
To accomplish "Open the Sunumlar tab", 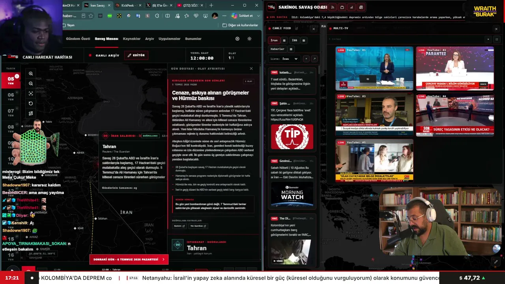I will click(x=193, y=39).
